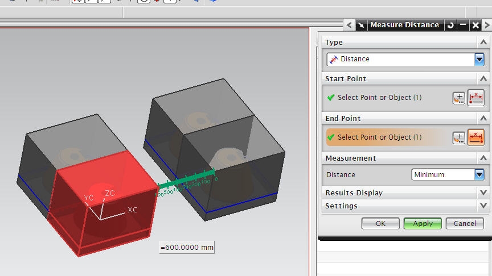Click the OK button
Viewport: 492px width, 276px height.
point(380,223)
